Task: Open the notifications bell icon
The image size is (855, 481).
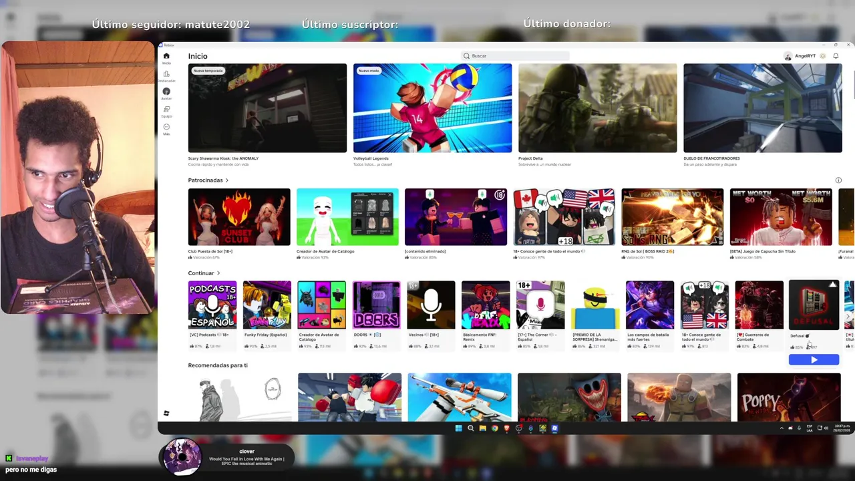Action: coord(836,56)
